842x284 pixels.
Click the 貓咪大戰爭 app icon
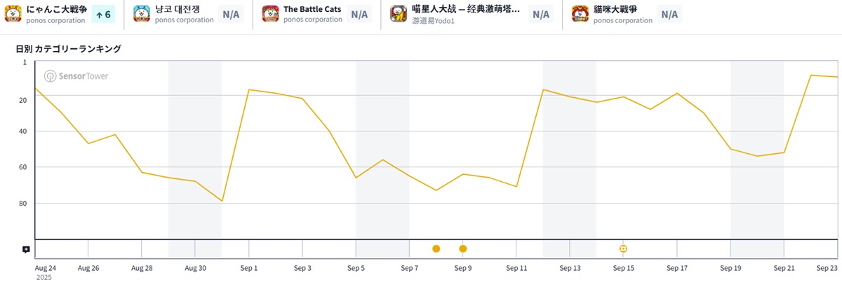580,14
